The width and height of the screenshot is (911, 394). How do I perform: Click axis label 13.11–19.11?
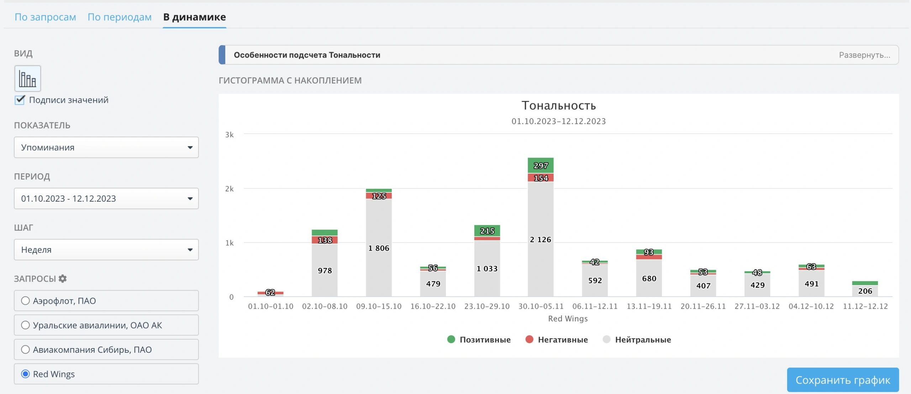click(x=649, y=306)
